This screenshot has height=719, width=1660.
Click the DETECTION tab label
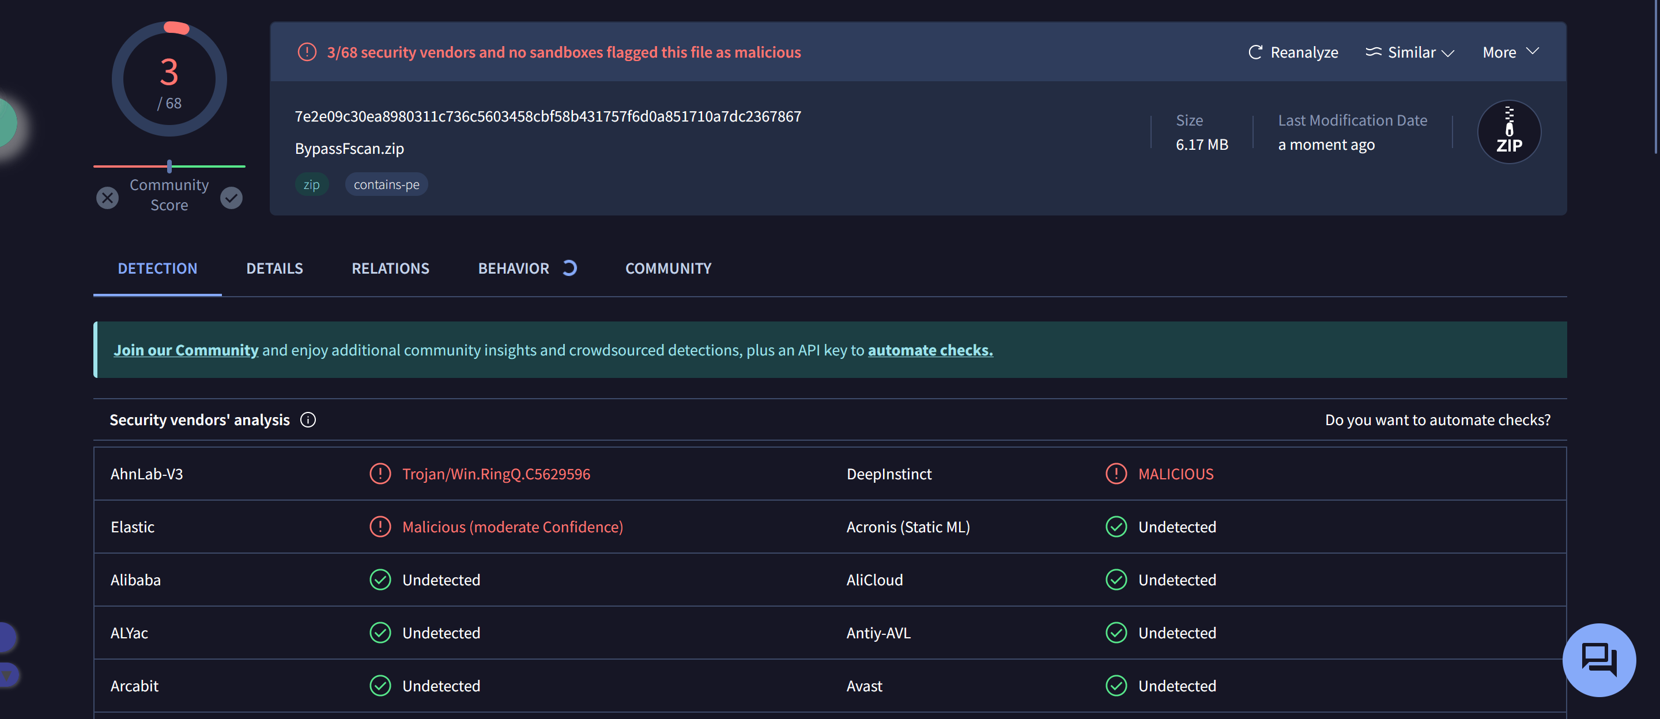click(x=158, y=268)
